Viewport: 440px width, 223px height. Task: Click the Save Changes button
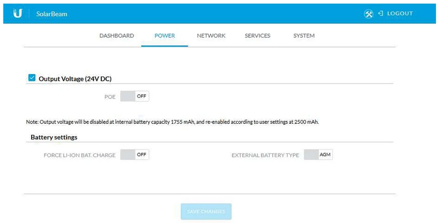click(x=206, y=212)
